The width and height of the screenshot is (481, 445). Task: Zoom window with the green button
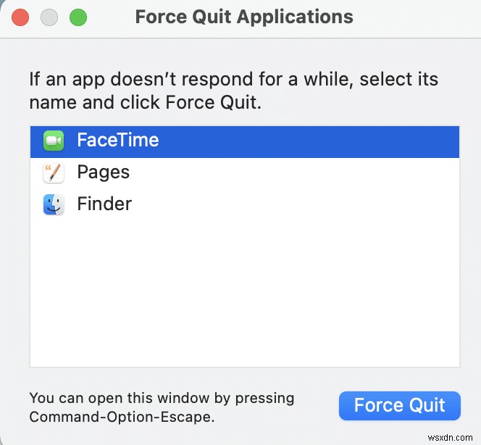tap(78, 17)
